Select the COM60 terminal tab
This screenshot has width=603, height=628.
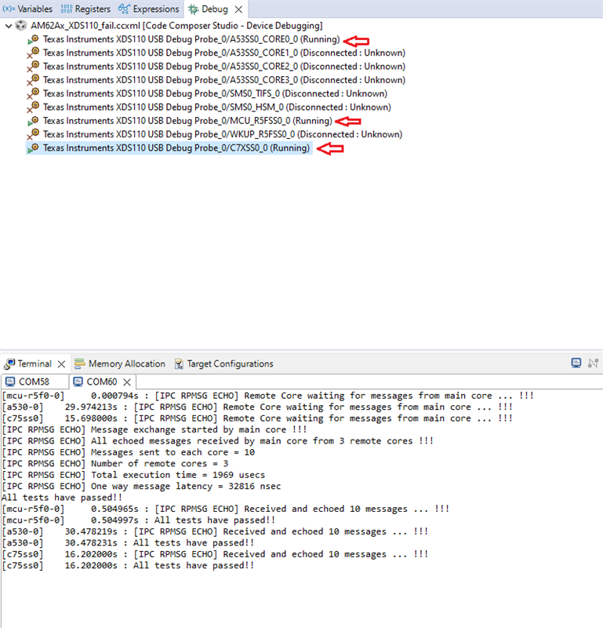coord(96,382)
